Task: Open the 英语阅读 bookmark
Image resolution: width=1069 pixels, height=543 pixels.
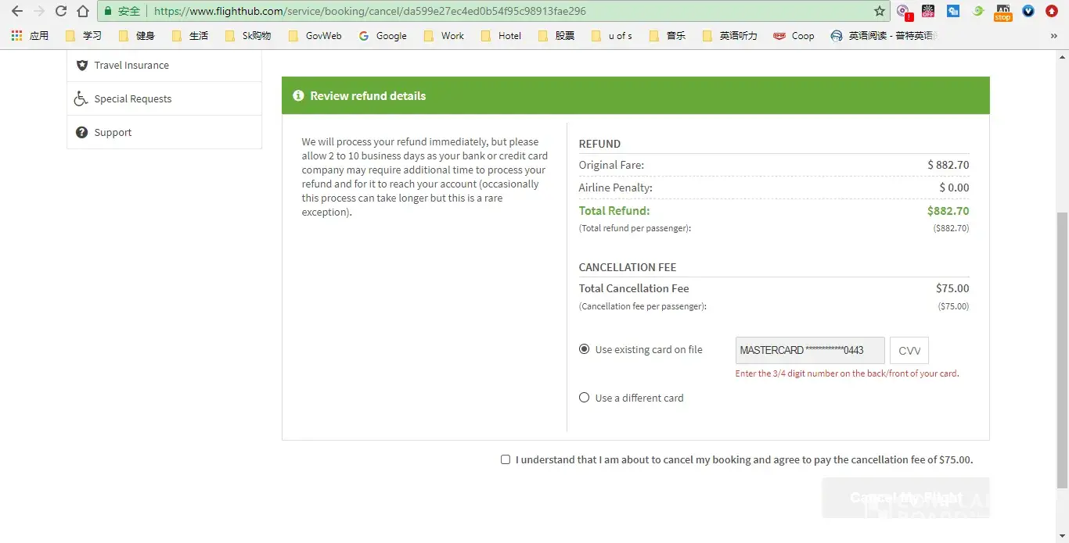Action: tap(884, 35)
